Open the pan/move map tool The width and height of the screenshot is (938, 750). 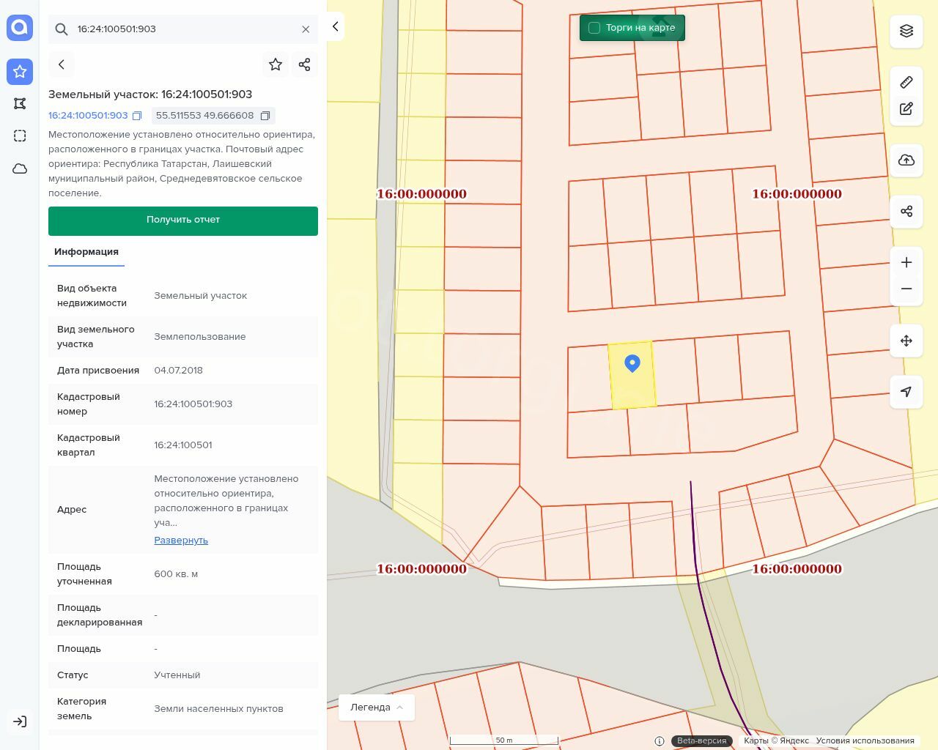pos(906,341)
